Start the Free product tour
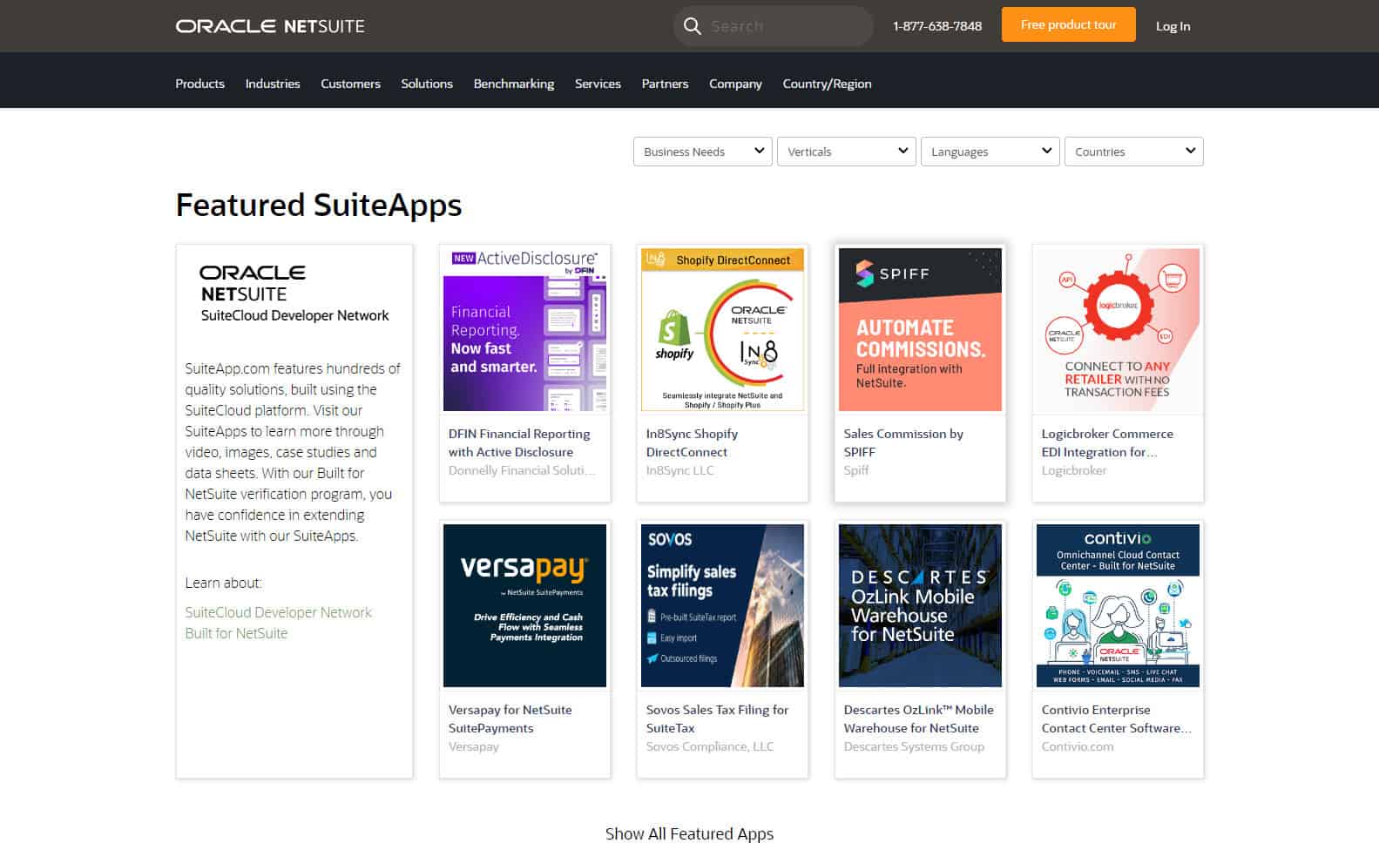 click(x=1068, y=24)
